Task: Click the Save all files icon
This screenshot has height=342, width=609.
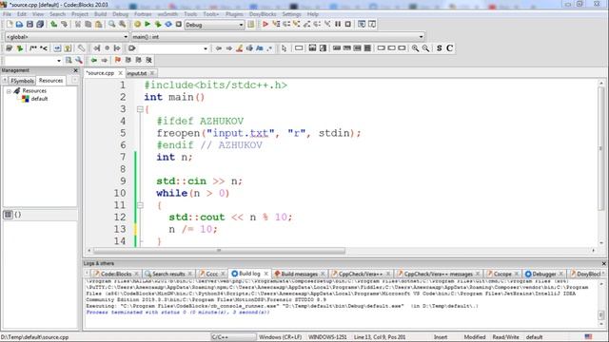Action: (x=40, y=25)
